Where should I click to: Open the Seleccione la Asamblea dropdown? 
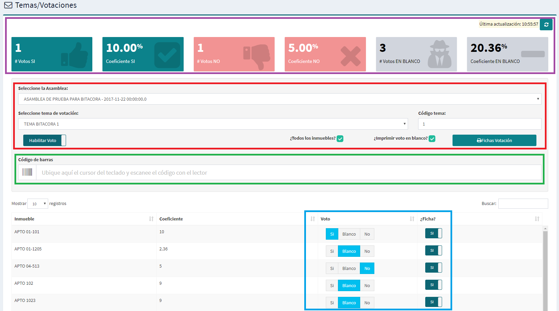click(280, 99)
